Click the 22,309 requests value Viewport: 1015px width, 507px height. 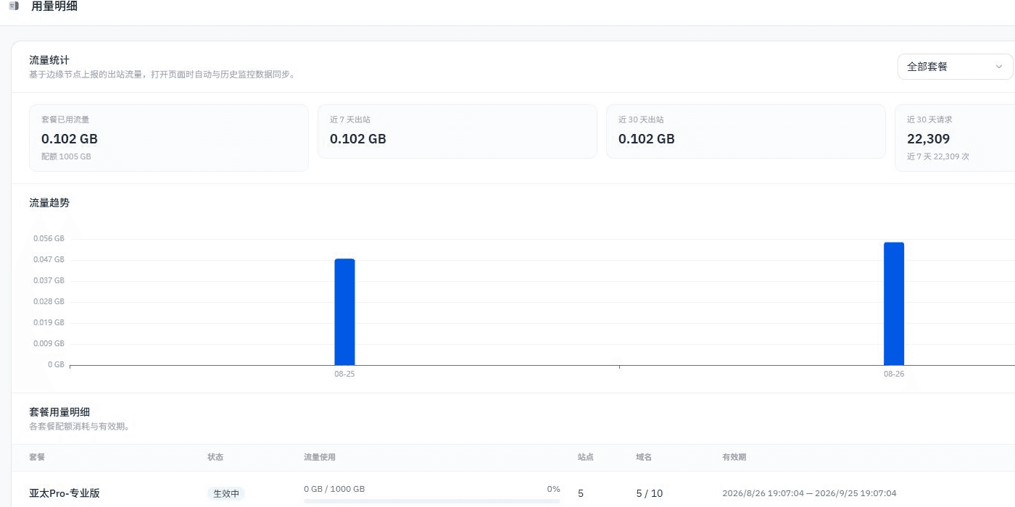click(x=928, y=139)
